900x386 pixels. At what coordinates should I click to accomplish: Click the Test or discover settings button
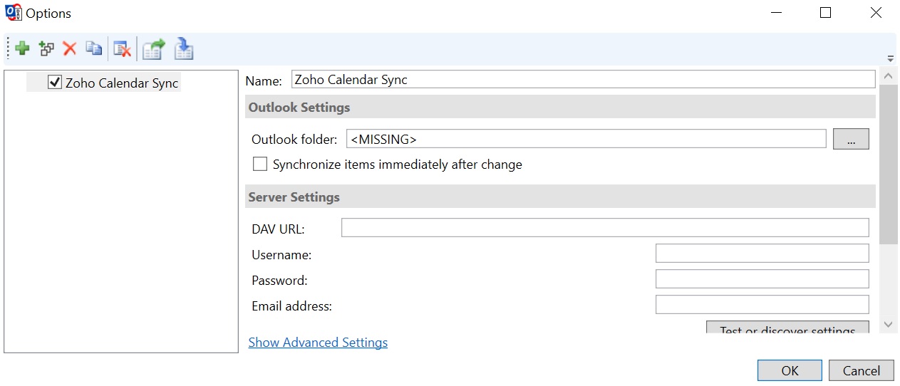click(x=787, y=329)
